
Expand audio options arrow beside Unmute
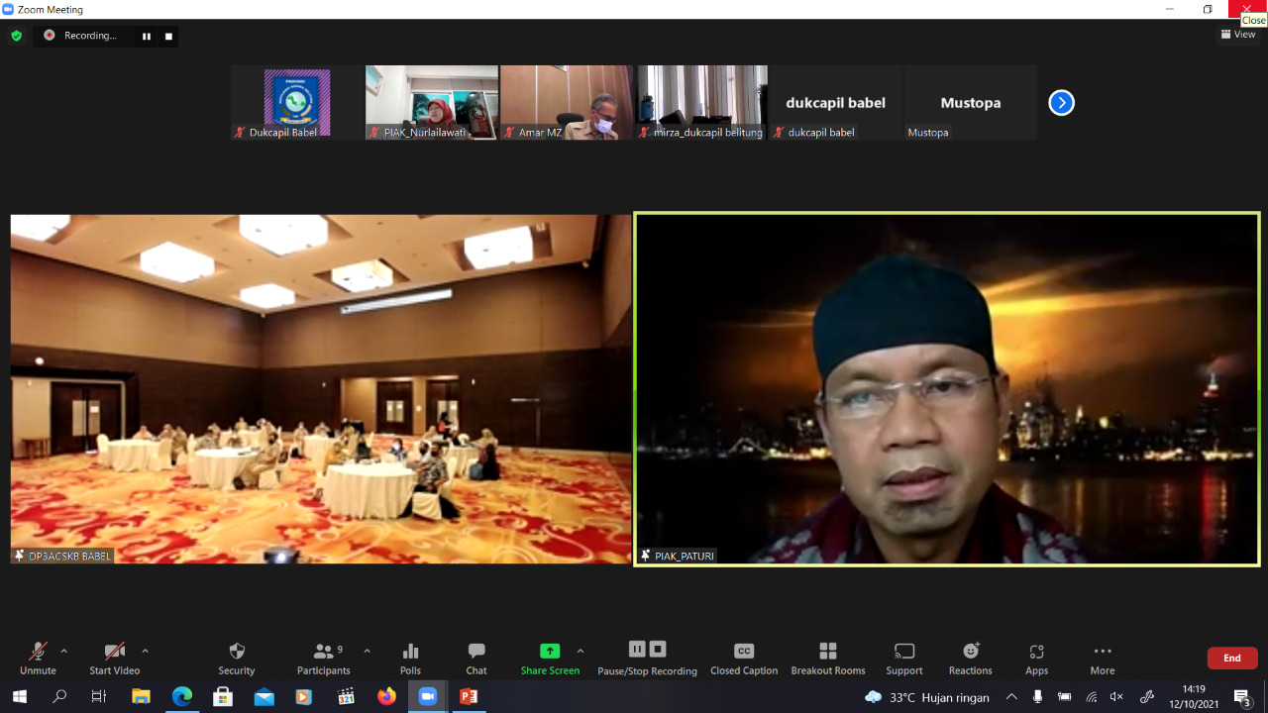click(64, 651)
